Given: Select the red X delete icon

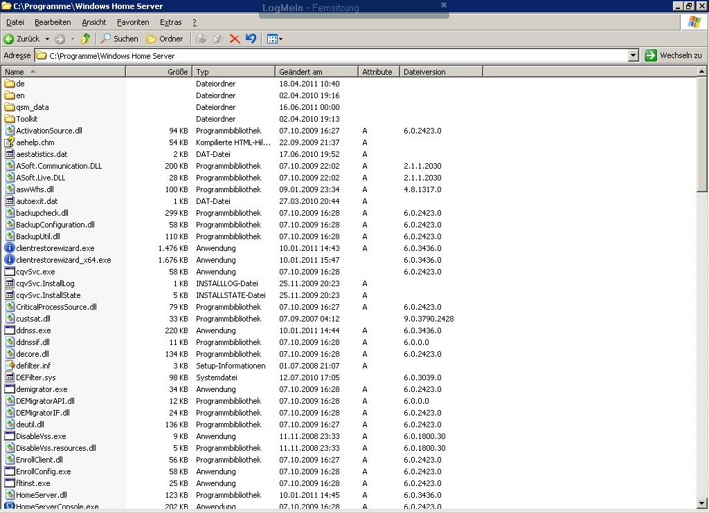Looking at the screenshot, I should (235, 39).
